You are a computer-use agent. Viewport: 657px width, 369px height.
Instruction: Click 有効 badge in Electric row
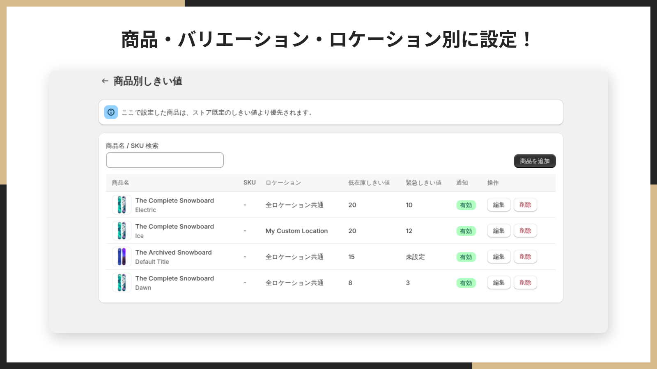466,205
